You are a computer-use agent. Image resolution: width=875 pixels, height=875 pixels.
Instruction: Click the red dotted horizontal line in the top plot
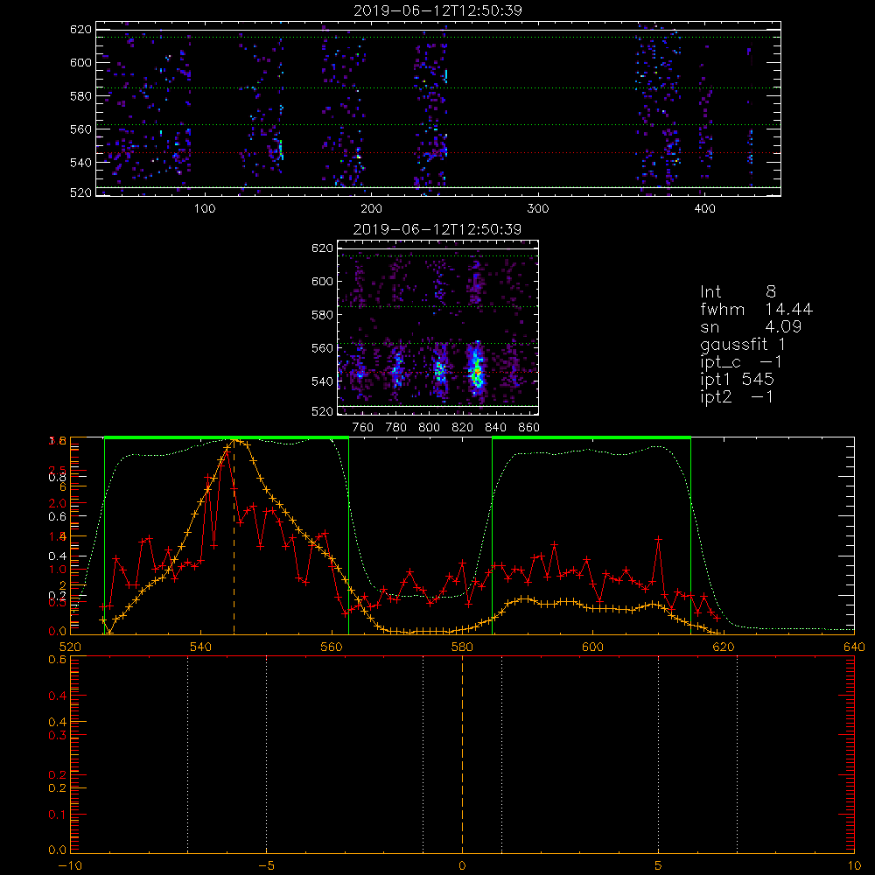coord(438,152)
